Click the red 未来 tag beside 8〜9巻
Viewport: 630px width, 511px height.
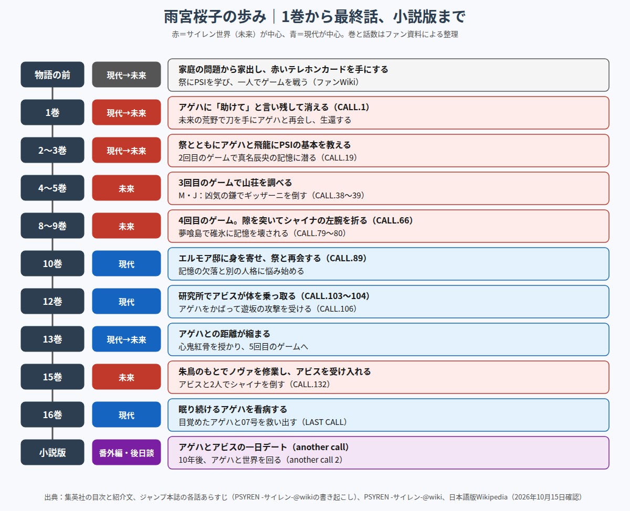(x=127, y=226)
